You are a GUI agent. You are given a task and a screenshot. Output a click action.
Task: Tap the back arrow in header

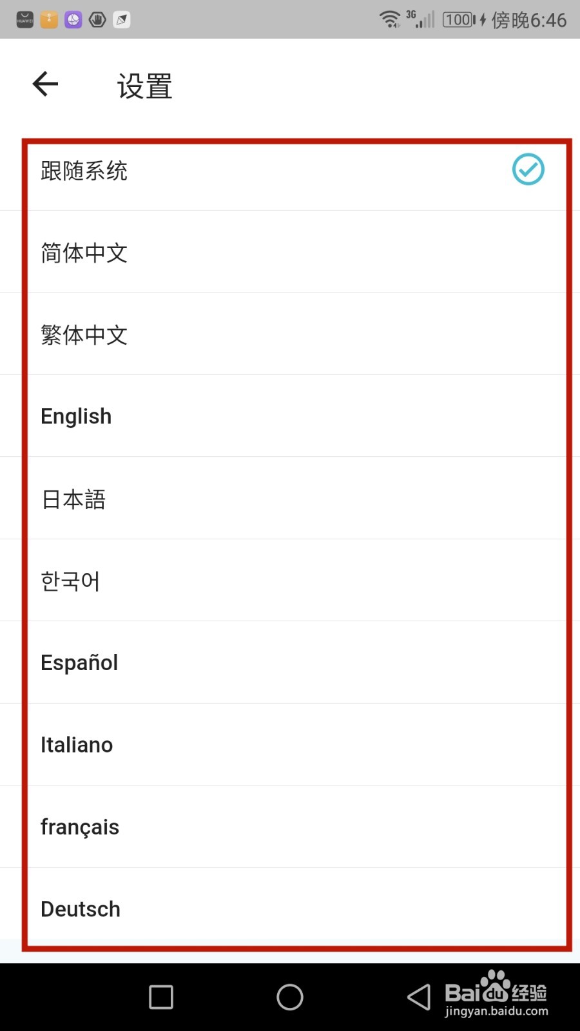[45, 84]
